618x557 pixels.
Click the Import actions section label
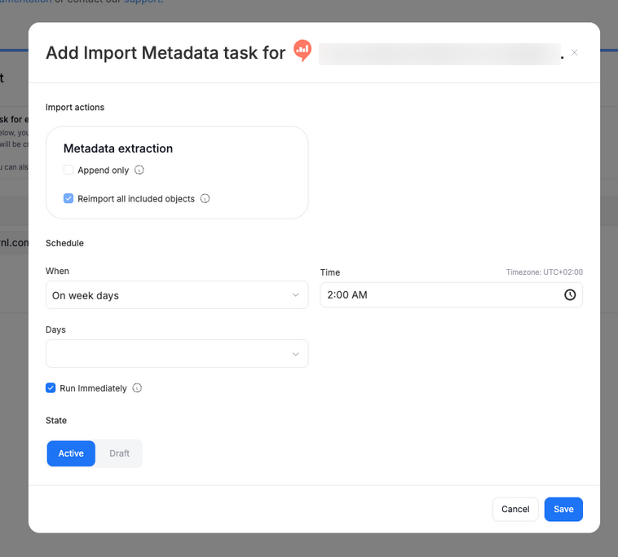coord(75,107)
